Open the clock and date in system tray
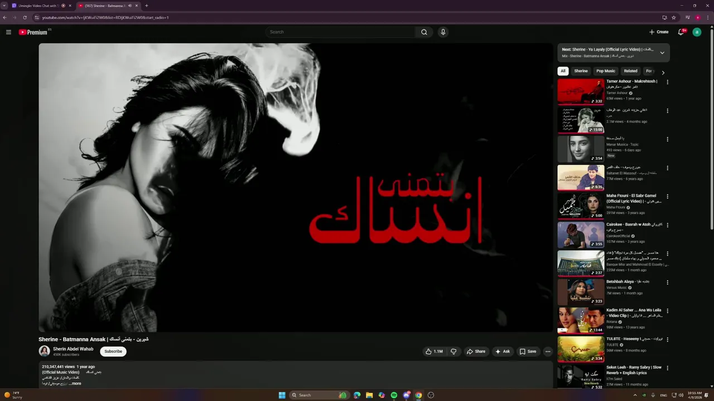 [695, 395]
